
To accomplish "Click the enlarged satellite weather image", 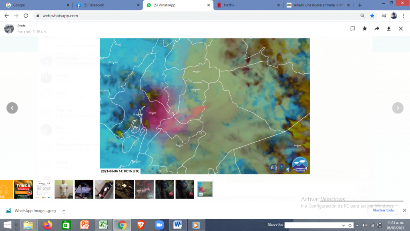I will [205, 106].
